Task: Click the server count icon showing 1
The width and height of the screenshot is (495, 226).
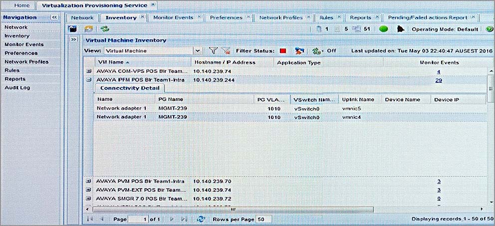Action: coord(318,29)
